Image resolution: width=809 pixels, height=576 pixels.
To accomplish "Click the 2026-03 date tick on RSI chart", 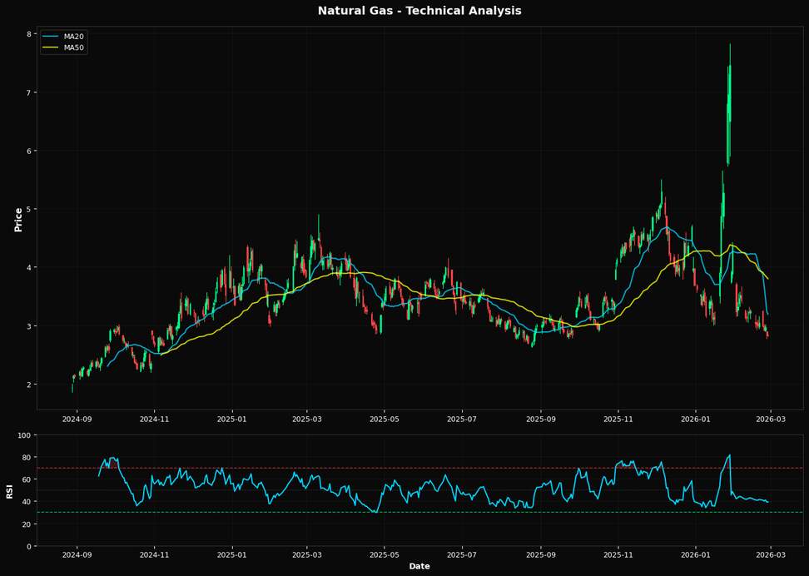I will click(771, 555).
